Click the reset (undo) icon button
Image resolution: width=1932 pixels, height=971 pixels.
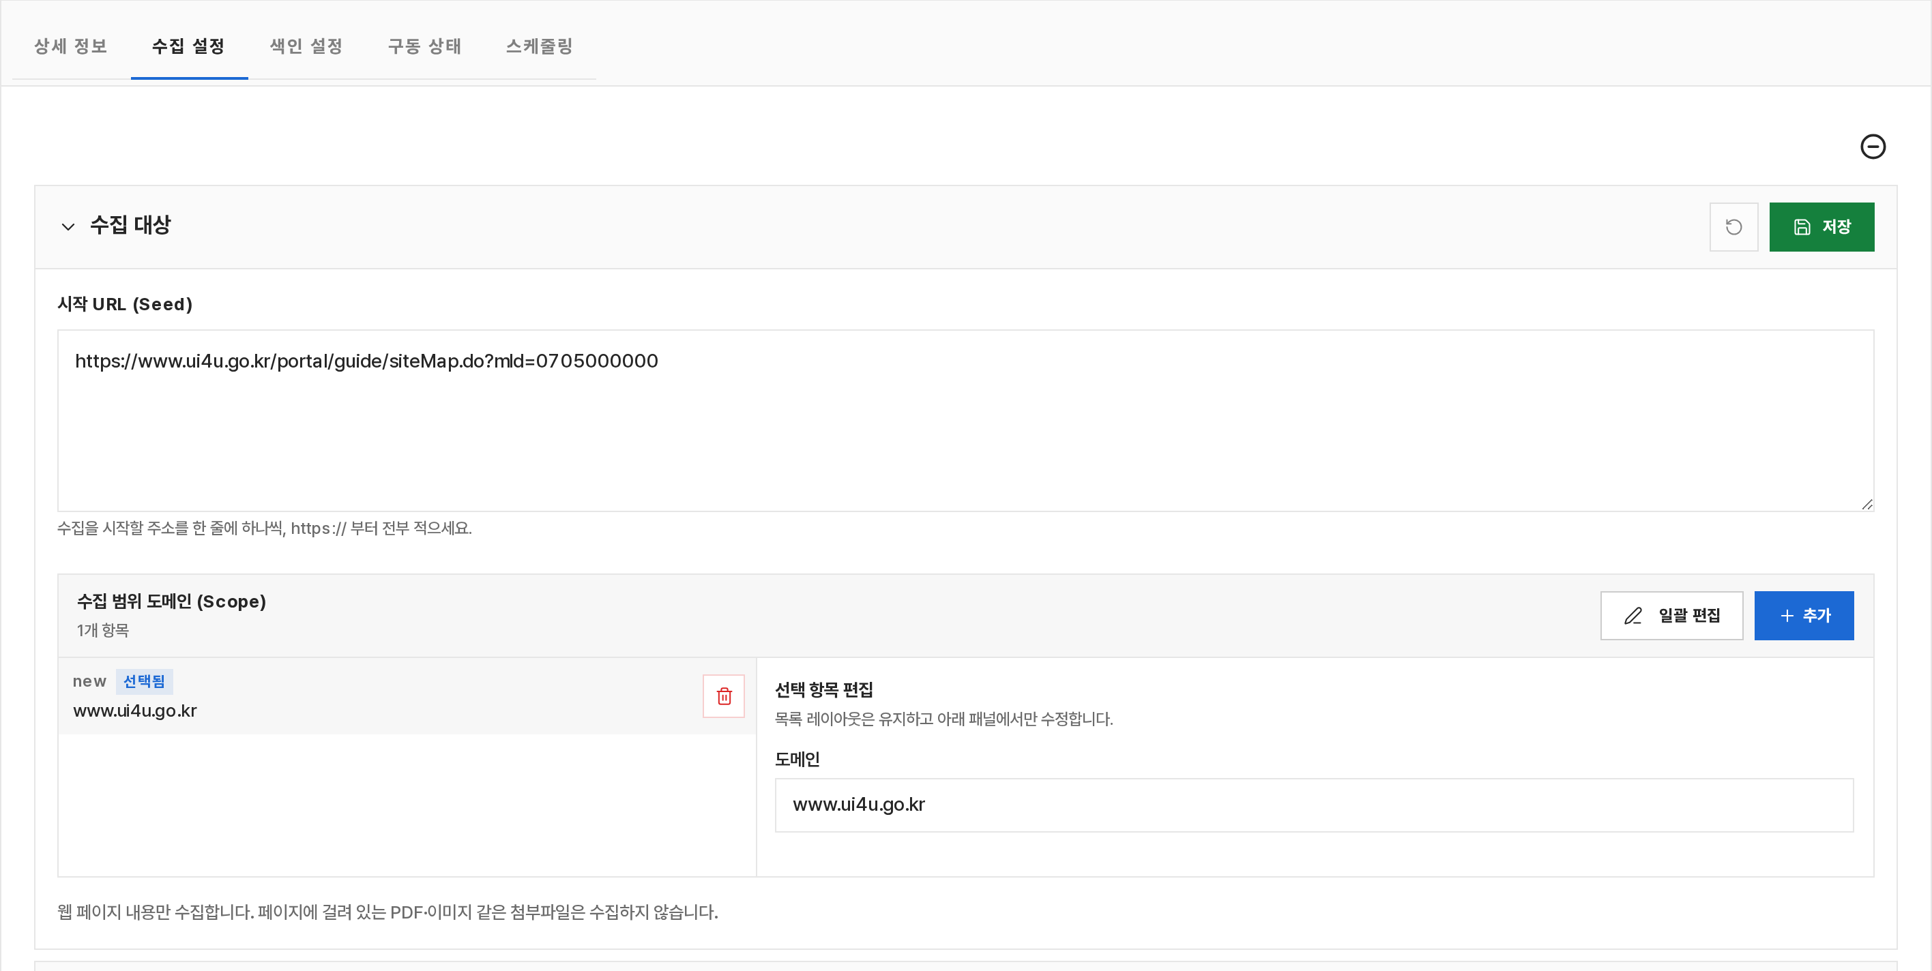tap(1733, 226)
